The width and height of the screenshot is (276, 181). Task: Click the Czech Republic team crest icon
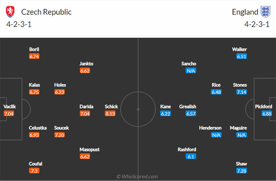coord(11,12)
